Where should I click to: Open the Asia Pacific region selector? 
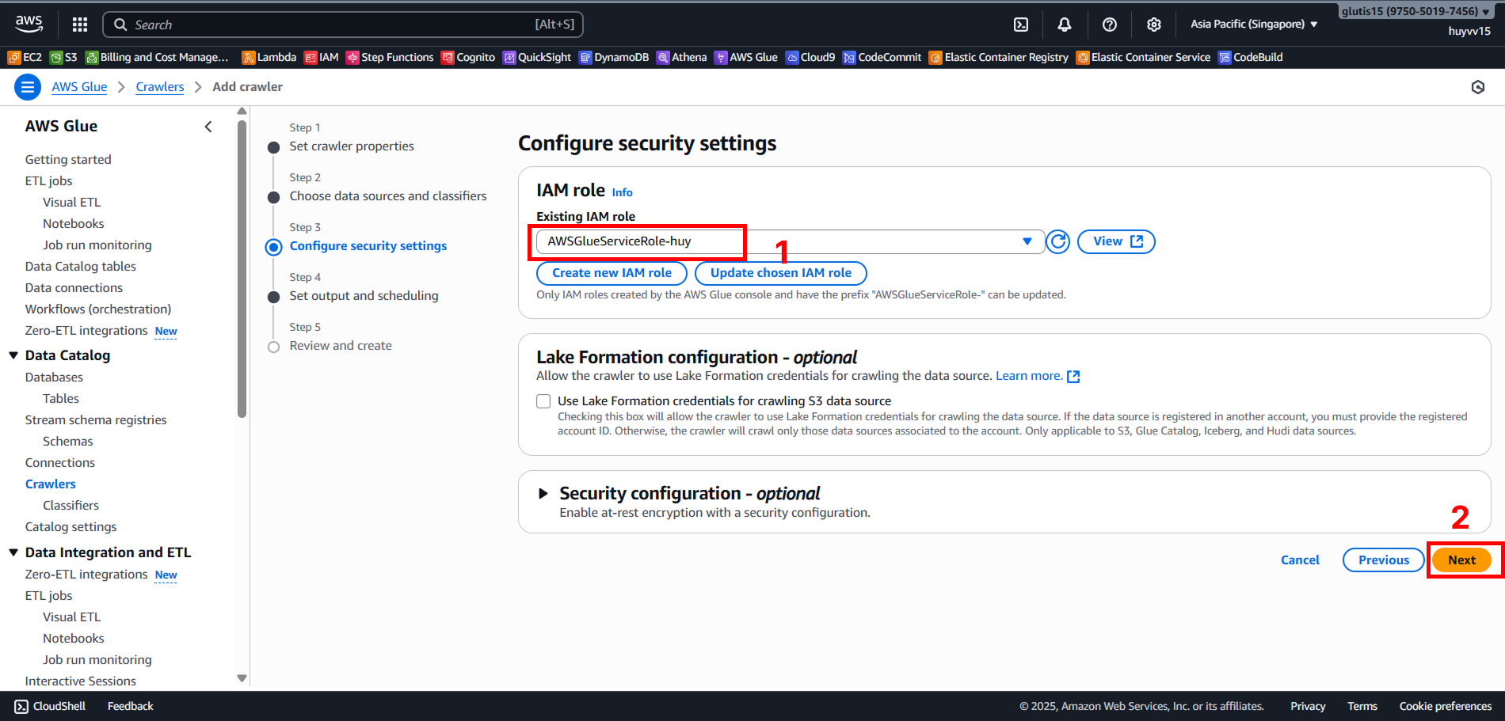(x=1253, y=25)
